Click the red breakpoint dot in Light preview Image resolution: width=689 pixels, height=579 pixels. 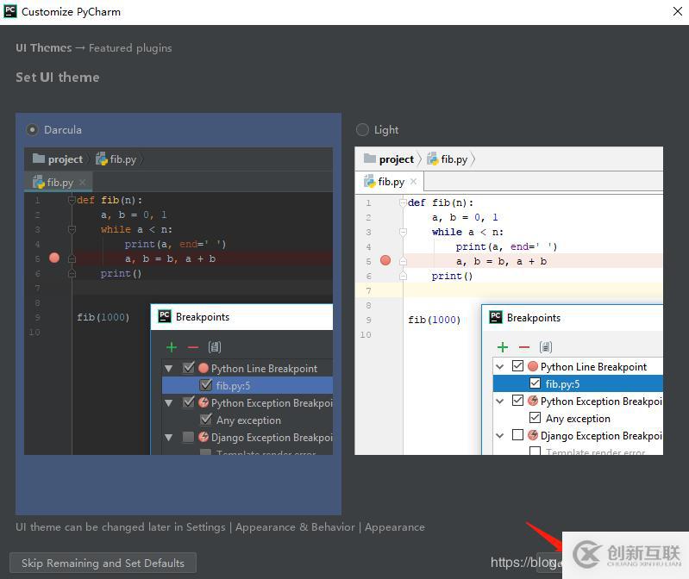tap(385, 261)
